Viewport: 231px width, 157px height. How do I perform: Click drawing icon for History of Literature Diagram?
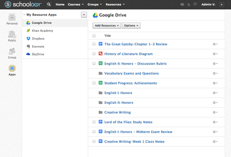pyautogui.click(x=100, y=54)
